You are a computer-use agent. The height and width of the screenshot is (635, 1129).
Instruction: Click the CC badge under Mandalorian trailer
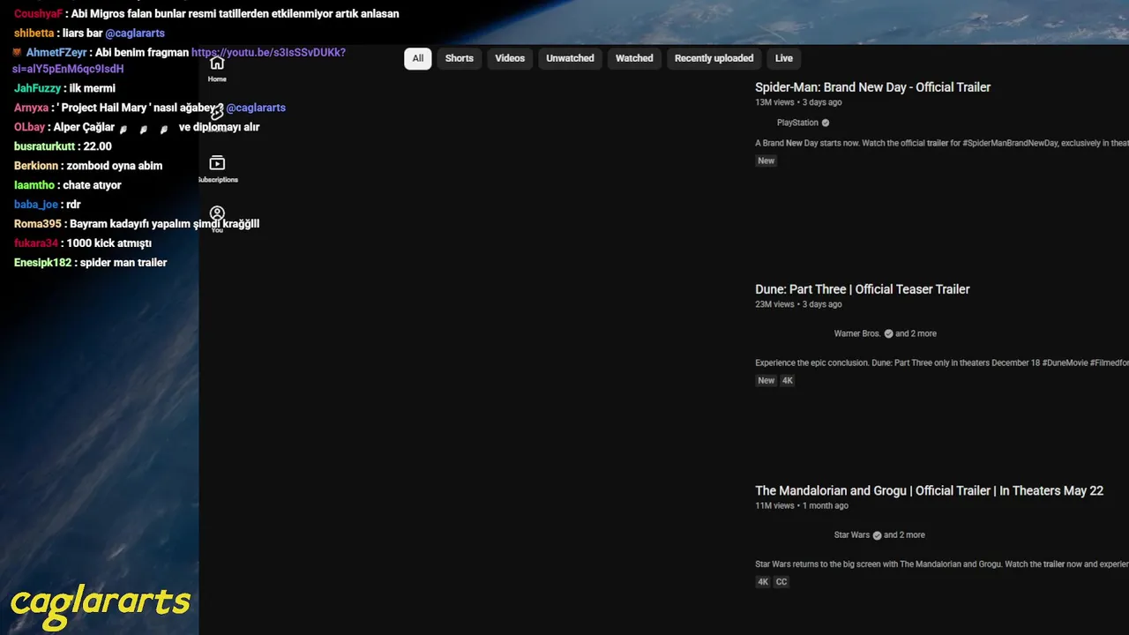coord(781,582)
